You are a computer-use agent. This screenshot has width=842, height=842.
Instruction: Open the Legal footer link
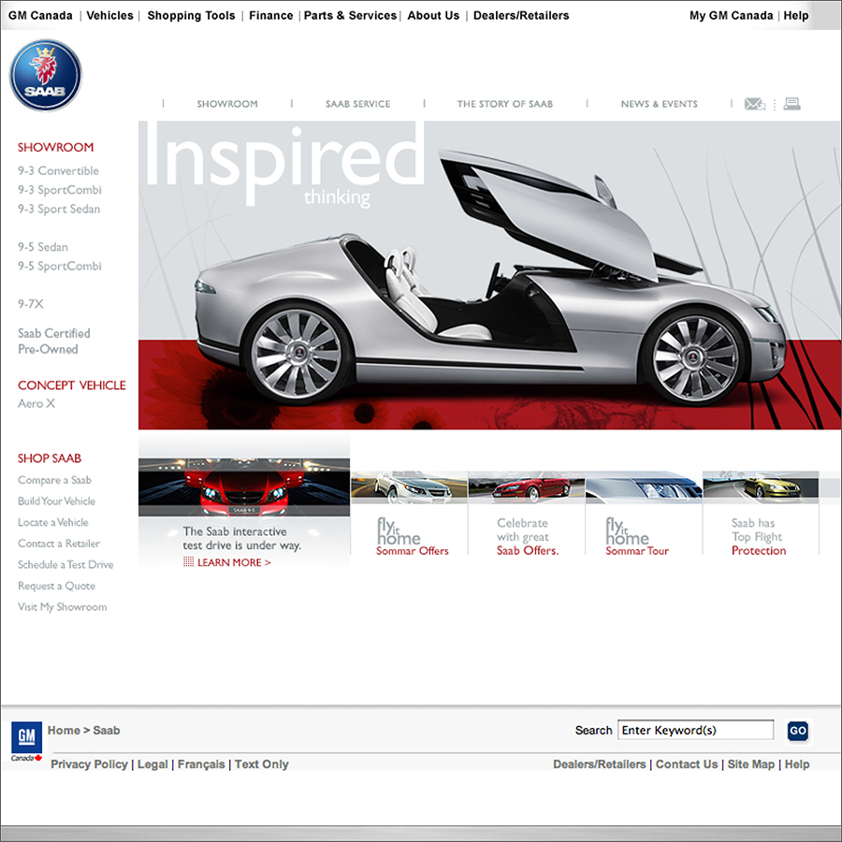coord(152,764)
